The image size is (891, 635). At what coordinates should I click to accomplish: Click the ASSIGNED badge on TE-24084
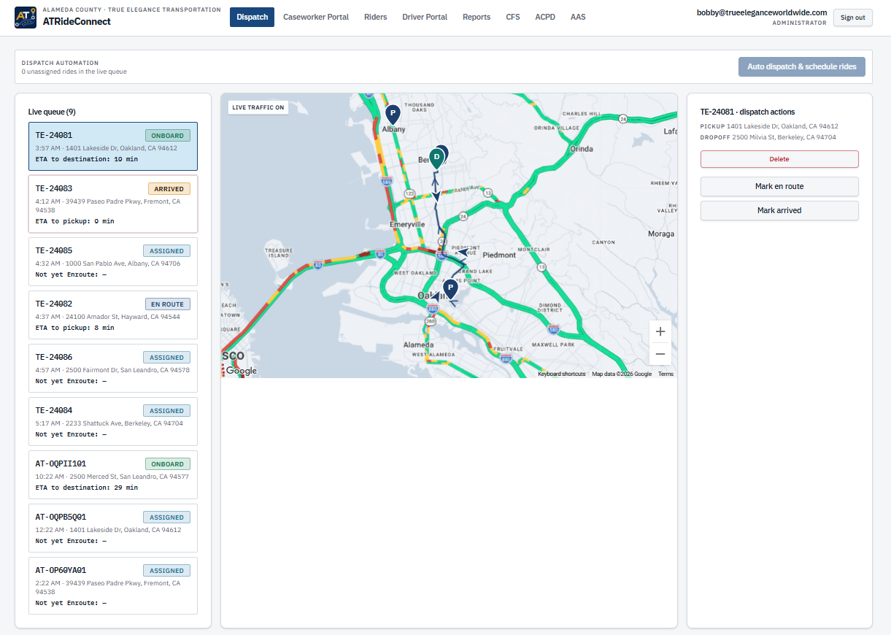point(166,410)
